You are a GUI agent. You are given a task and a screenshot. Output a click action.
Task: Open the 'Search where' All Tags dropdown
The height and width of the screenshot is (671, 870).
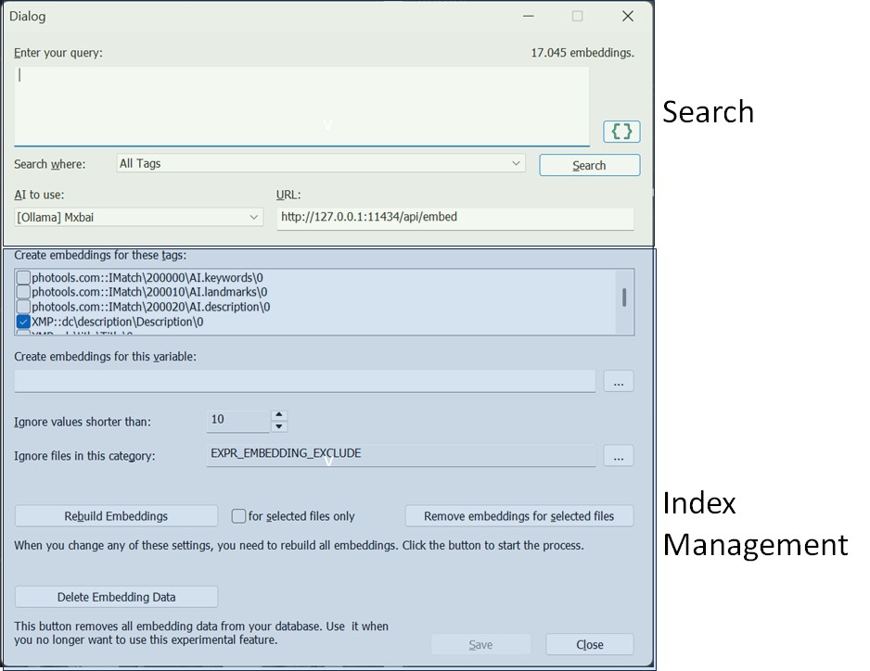[516, 162]
